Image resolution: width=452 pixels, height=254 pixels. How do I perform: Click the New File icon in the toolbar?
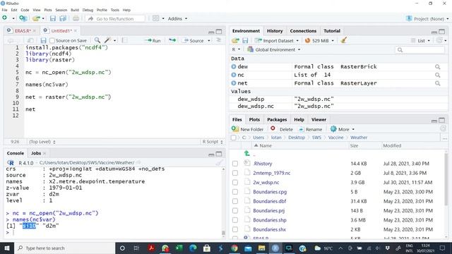pyautogui.click(x=5, y=18)
